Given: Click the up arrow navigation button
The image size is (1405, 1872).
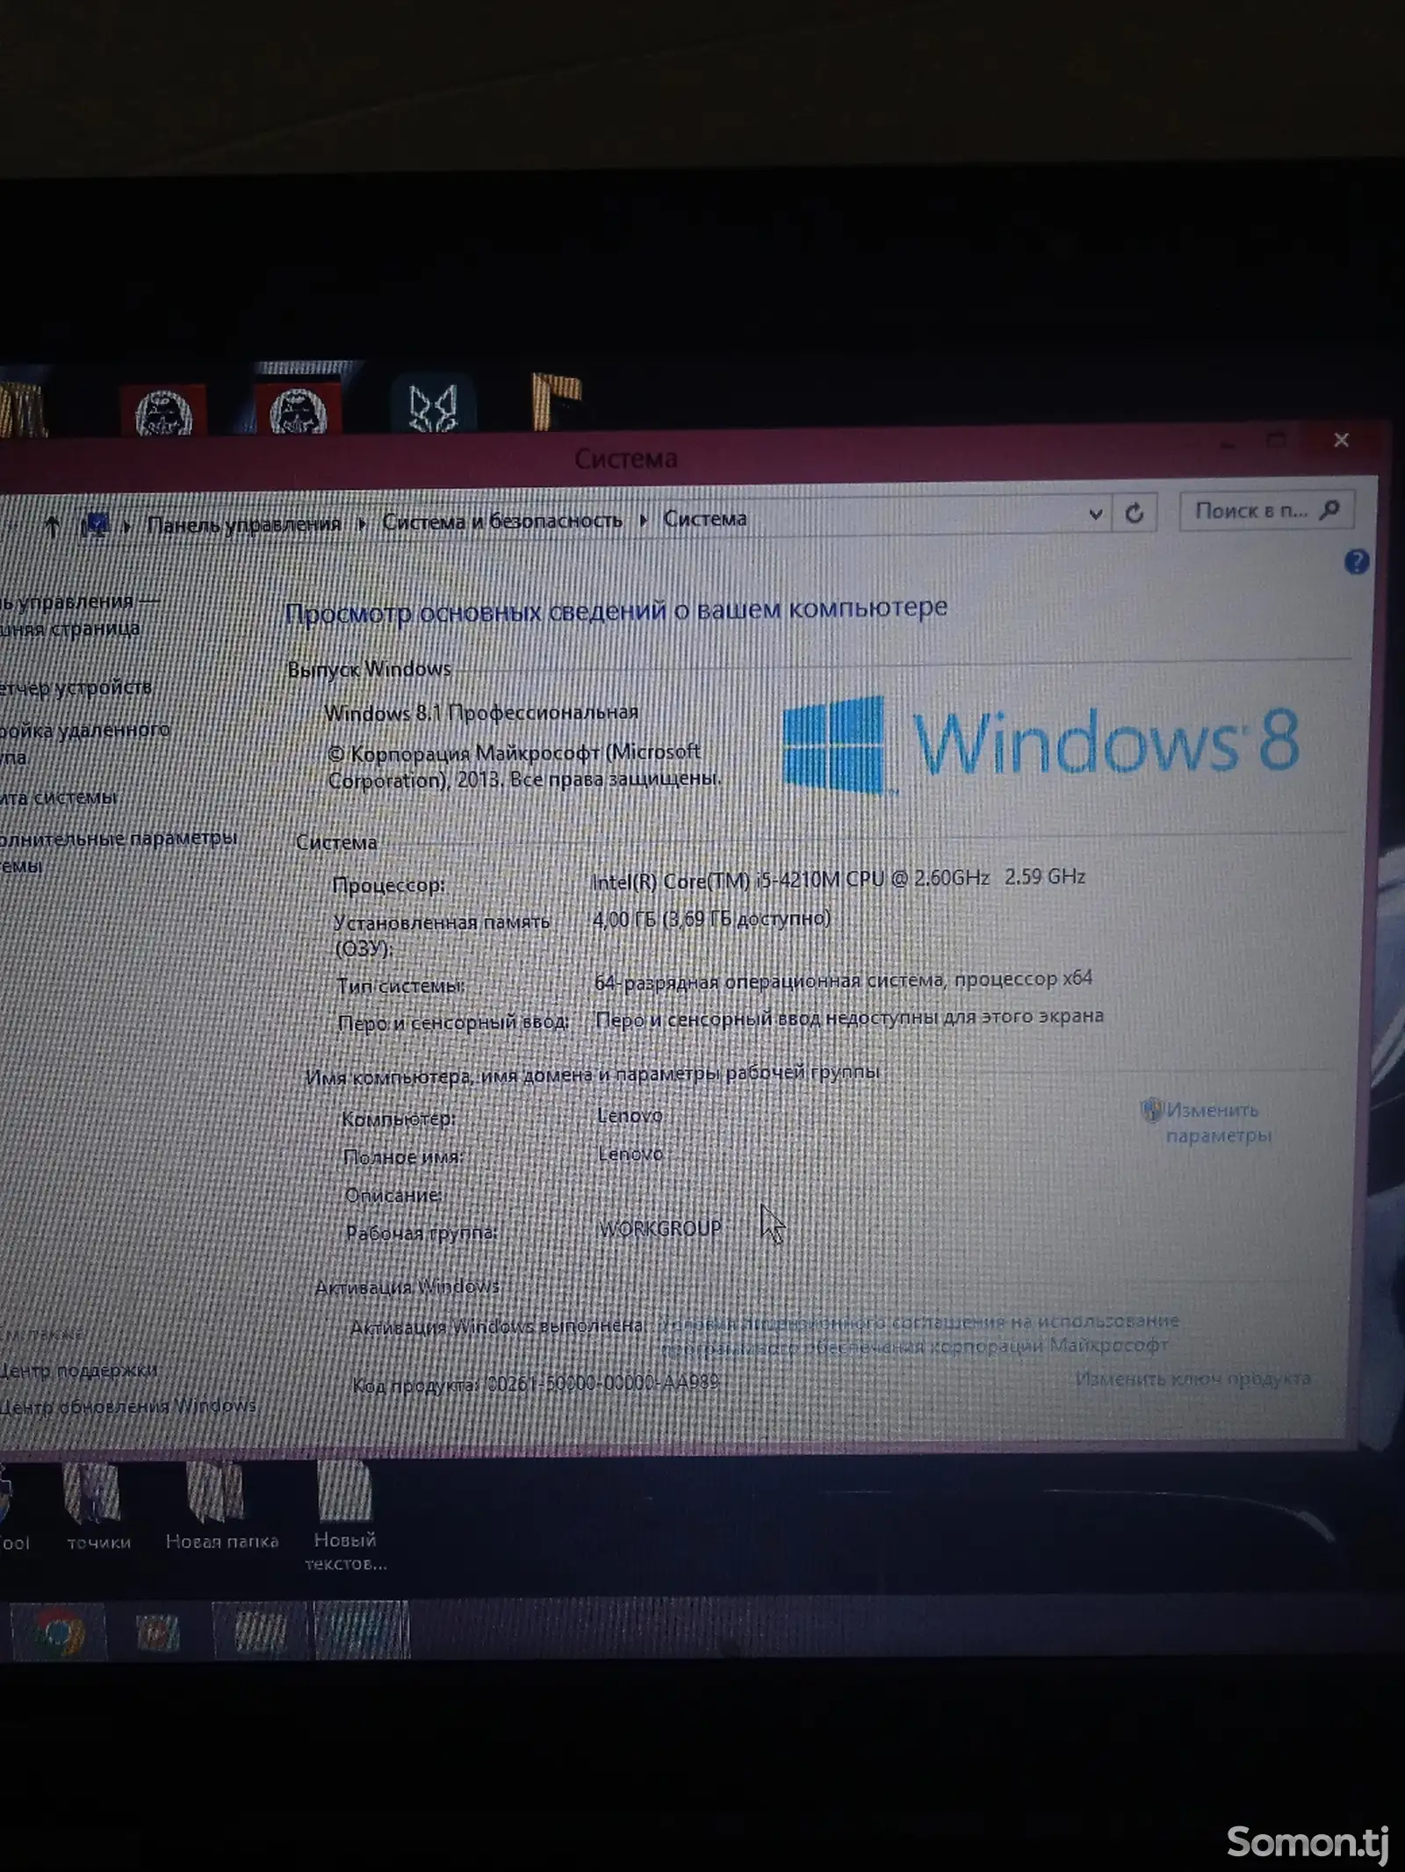Looking at the screenshot, I should pyautogui.click(x=52, y=526).
